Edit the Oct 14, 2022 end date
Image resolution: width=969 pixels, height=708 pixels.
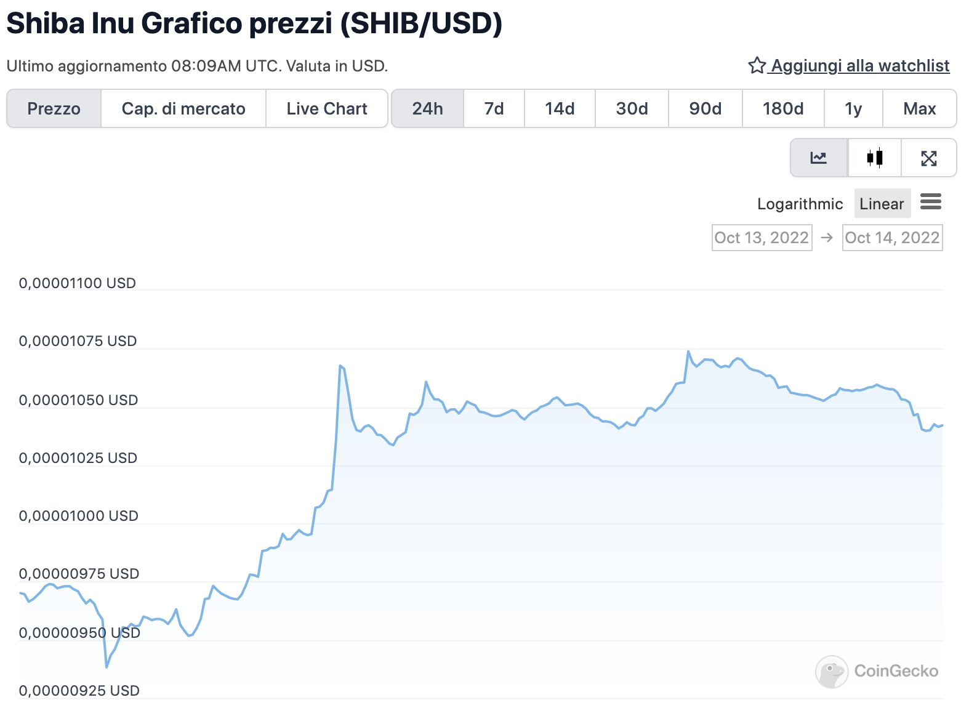[892, 238]
